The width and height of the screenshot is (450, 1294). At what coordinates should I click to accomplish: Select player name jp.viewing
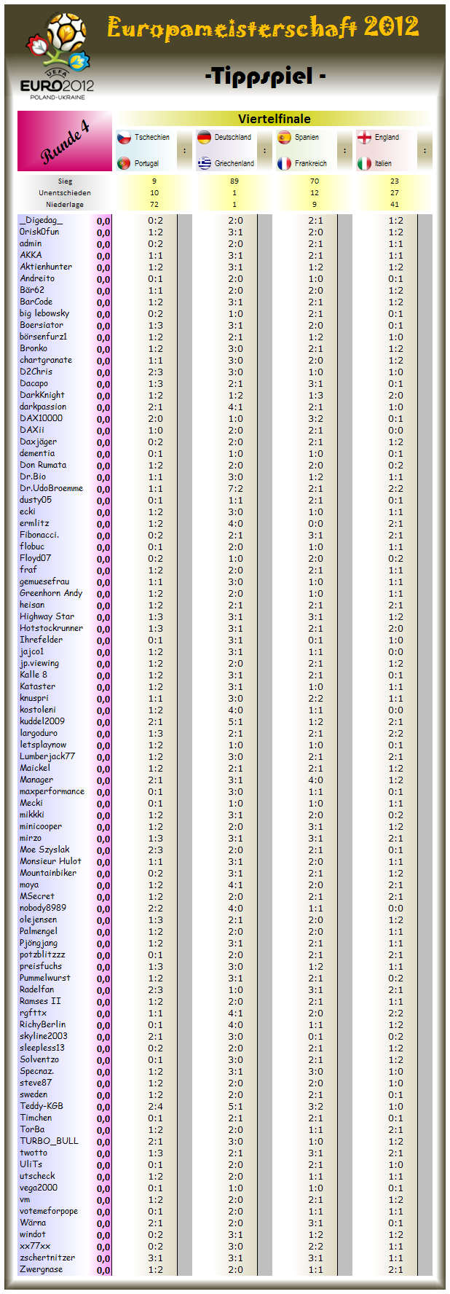(x=39, y=663)
